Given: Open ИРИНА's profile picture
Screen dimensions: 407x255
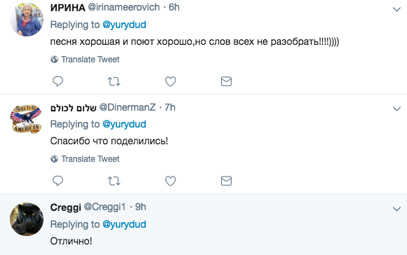Looking at the screenshot, I should [27, 20].
